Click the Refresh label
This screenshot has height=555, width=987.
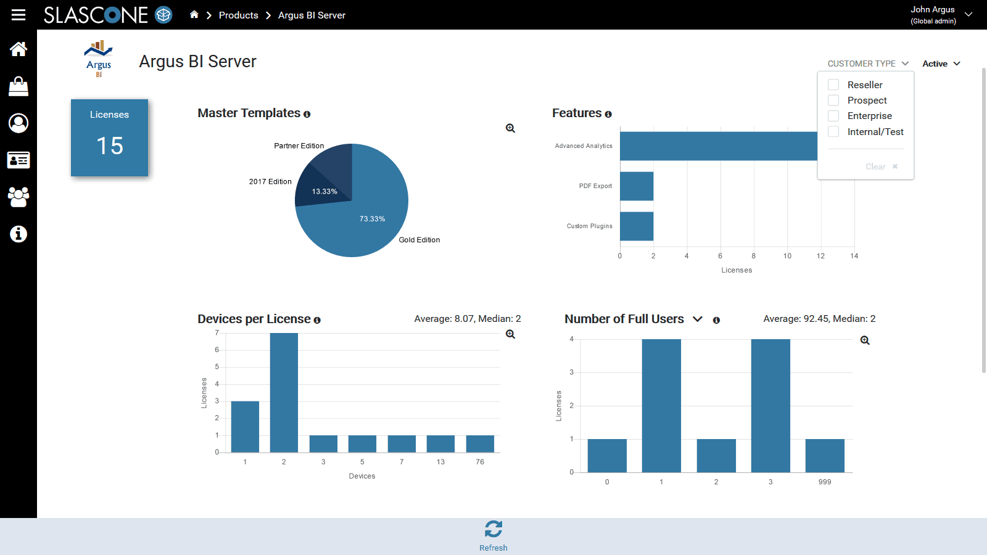493,548
